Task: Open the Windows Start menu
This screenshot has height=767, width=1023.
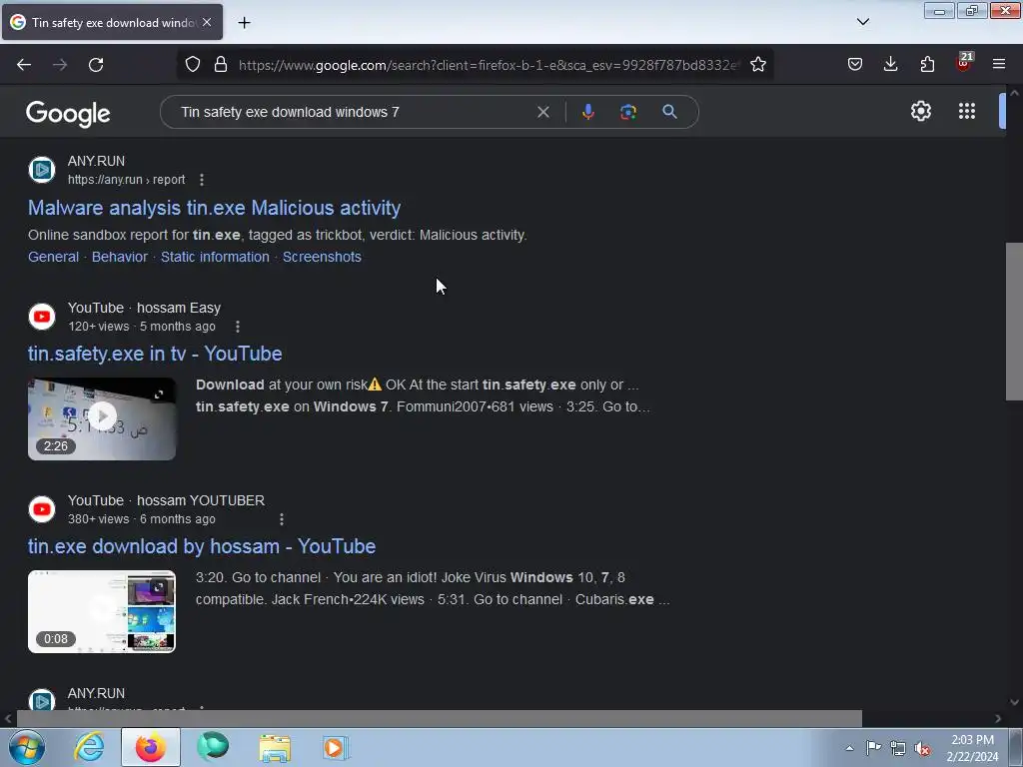Action: click(x=26, y=747)
